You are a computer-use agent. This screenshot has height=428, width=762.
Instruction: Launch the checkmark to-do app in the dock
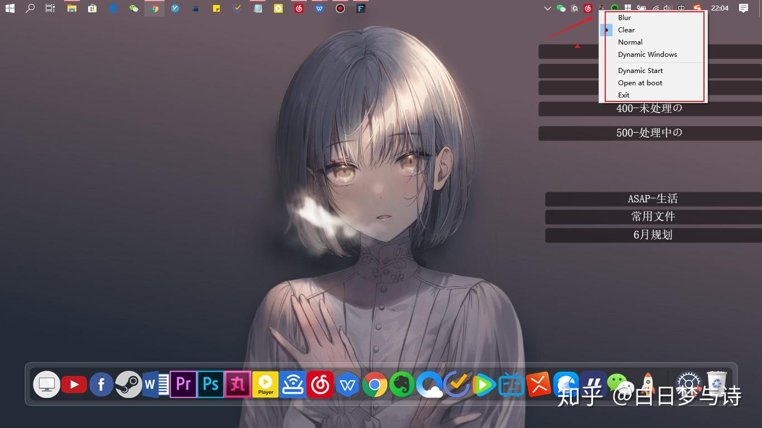coord(457,385)
